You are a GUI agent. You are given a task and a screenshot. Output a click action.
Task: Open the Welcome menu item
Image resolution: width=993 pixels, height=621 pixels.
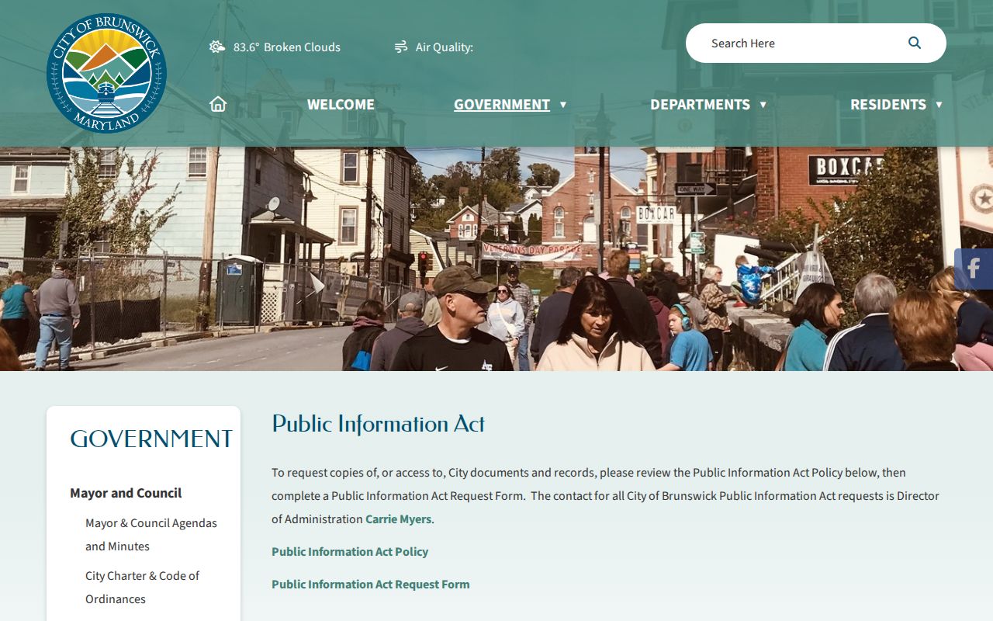click(341, 104)
